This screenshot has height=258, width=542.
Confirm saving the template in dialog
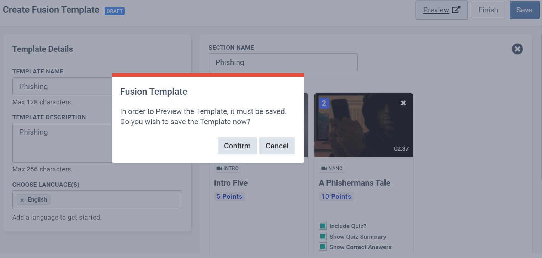coord(237,146)
